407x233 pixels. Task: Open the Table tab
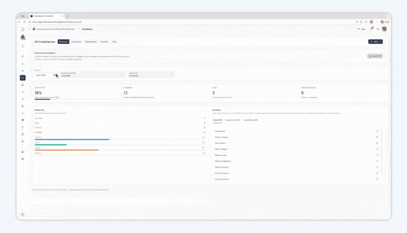click(114, 41)
